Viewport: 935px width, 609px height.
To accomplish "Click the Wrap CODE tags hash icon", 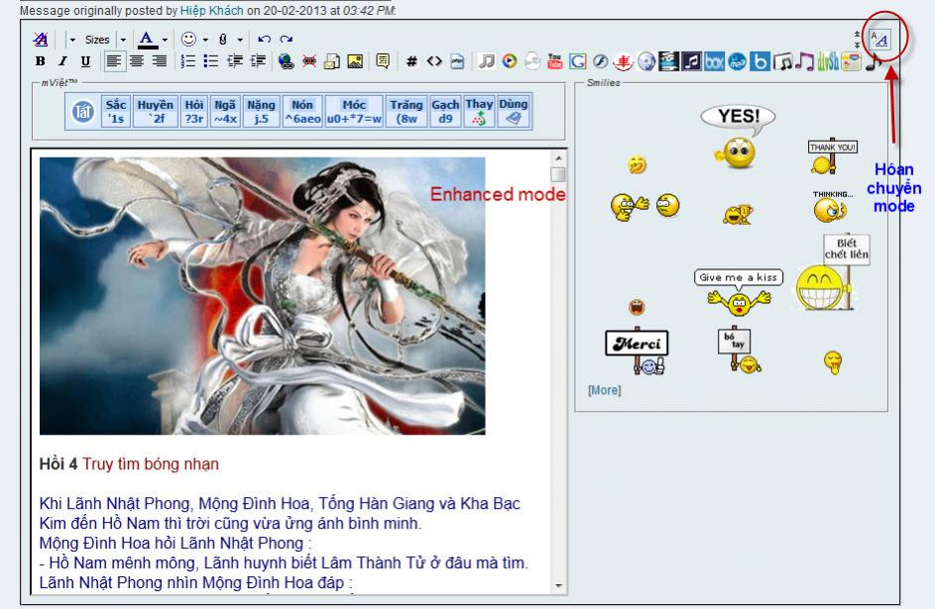I will tap(411, 61).
